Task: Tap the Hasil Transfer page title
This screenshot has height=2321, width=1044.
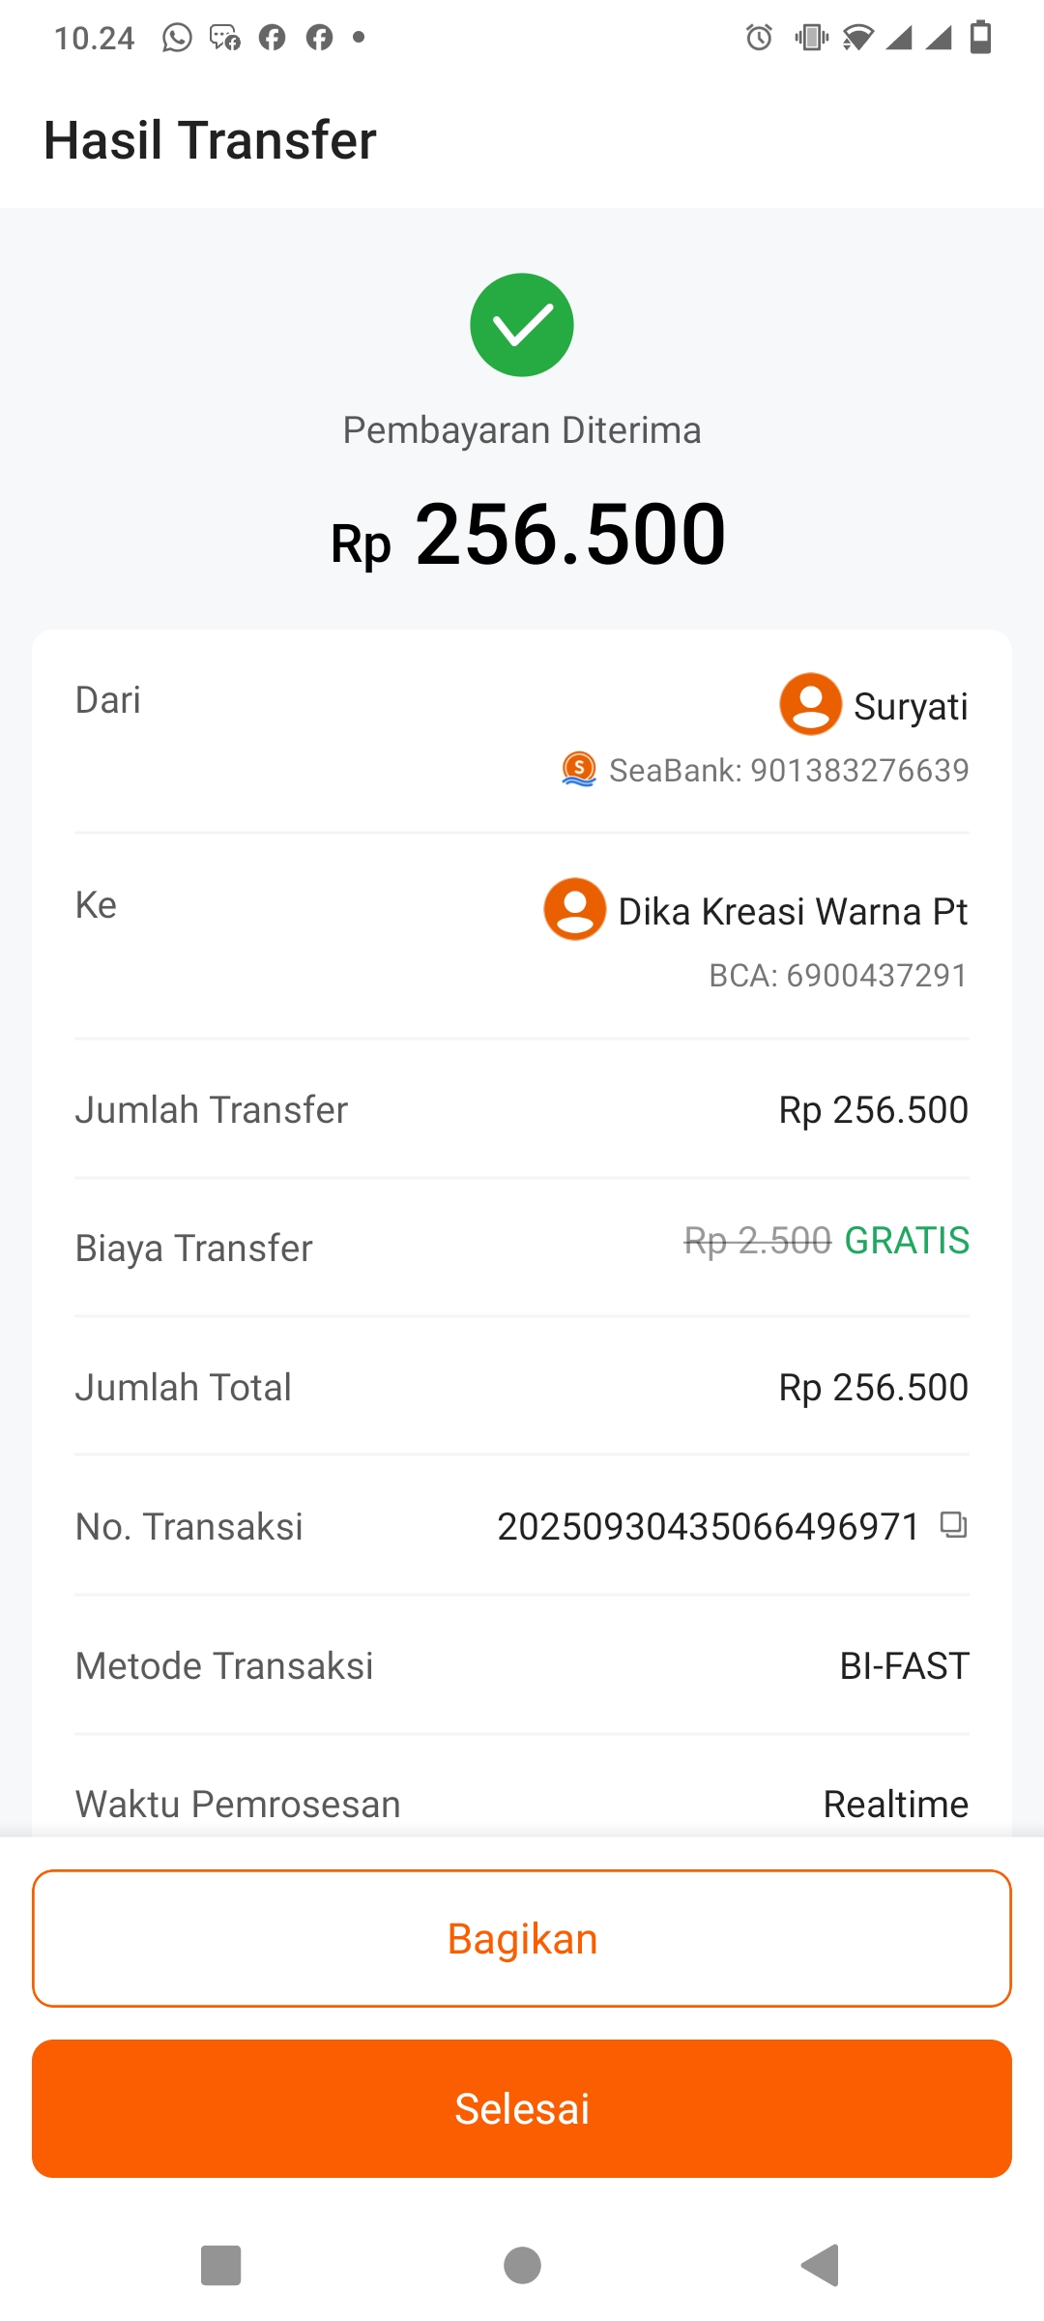Action: click(x=210, y=140)
